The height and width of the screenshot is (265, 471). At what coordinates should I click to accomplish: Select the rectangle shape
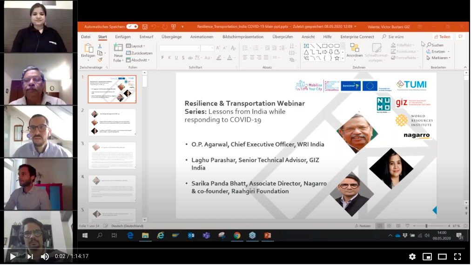(x=325, y=46)
